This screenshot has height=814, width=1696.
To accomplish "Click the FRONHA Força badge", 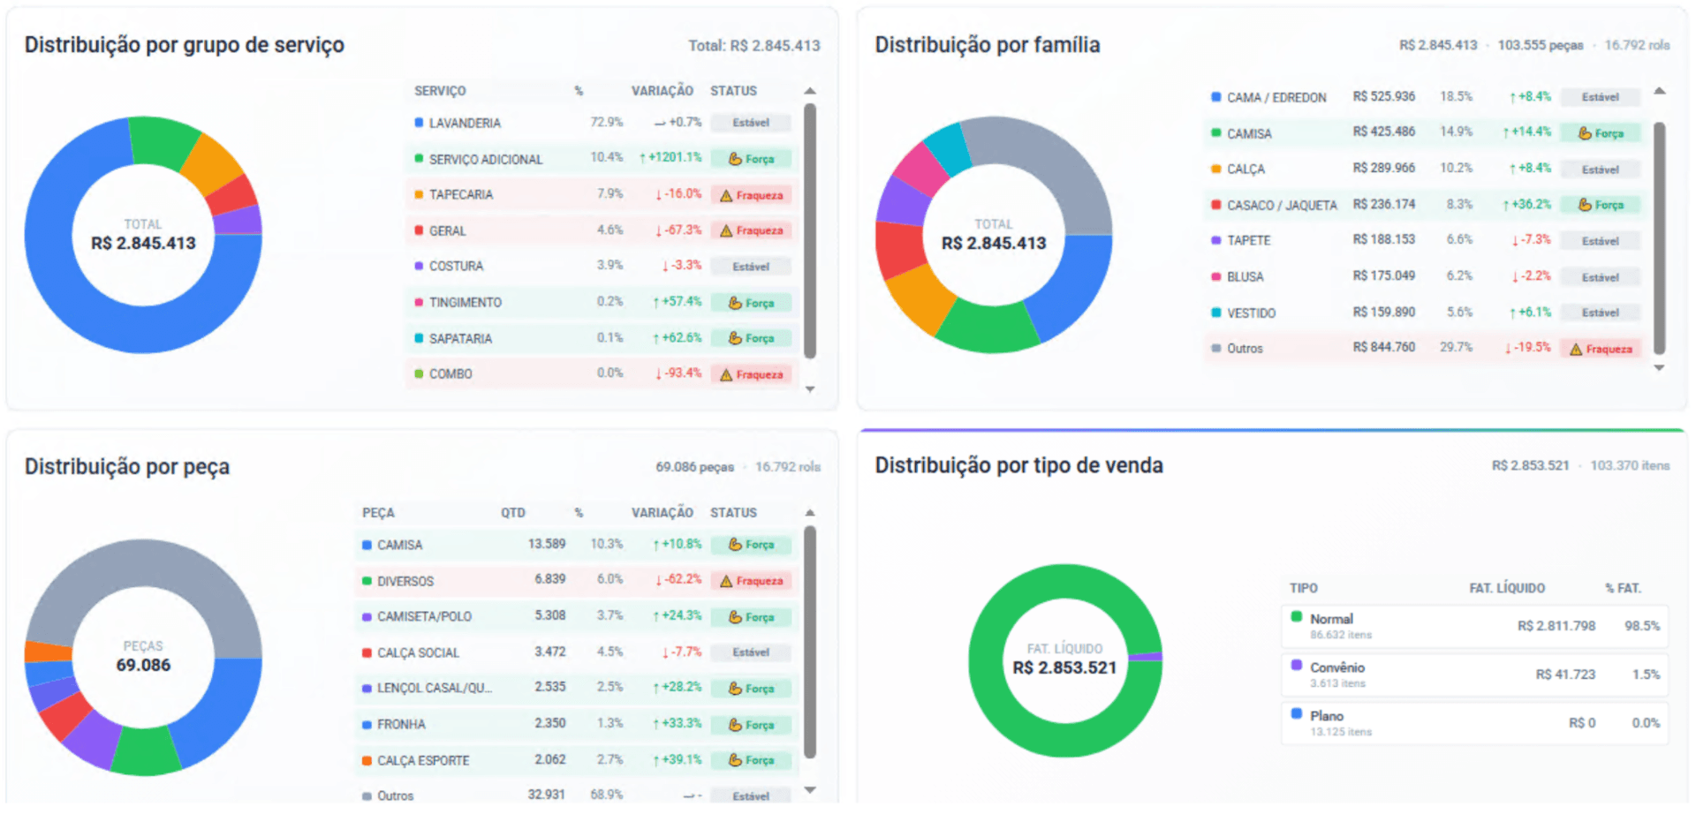I will click(751, 725).
